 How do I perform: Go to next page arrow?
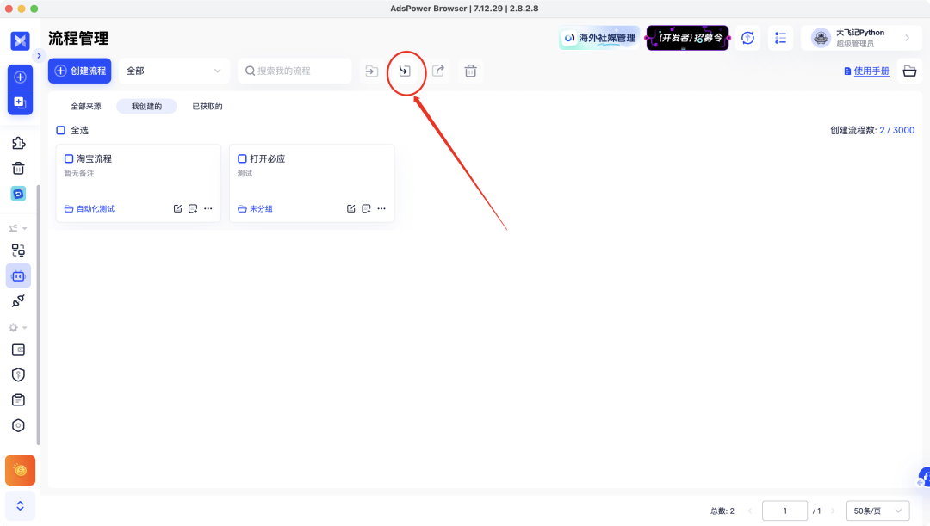pyautogui.click(x=833, y=511)
